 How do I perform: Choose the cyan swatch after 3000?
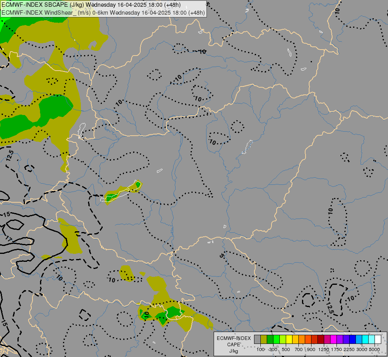click(x=365, y=339)
